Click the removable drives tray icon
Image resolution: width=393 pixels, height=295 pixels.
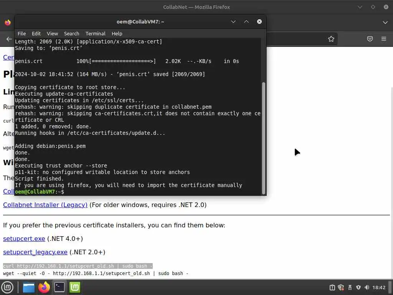point(350,287)
